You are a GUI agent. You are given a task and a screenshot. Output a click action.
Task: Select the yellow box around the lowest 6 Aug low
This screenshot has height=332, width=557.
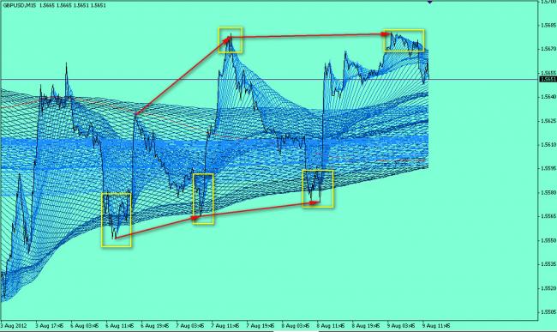pos(117,220)
